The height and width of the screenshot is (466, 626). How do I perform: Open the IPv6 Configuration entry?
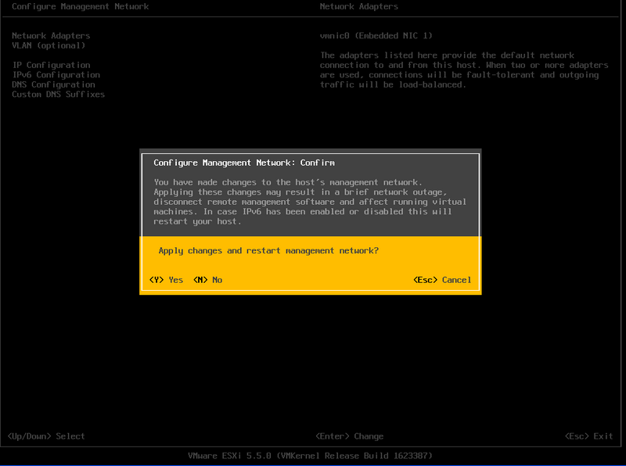pos(56,74)
